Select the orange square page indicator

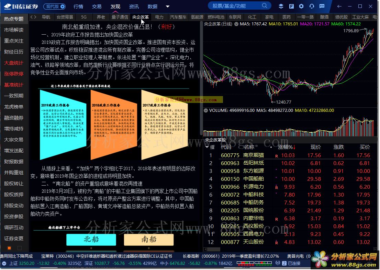coord(9,248)
